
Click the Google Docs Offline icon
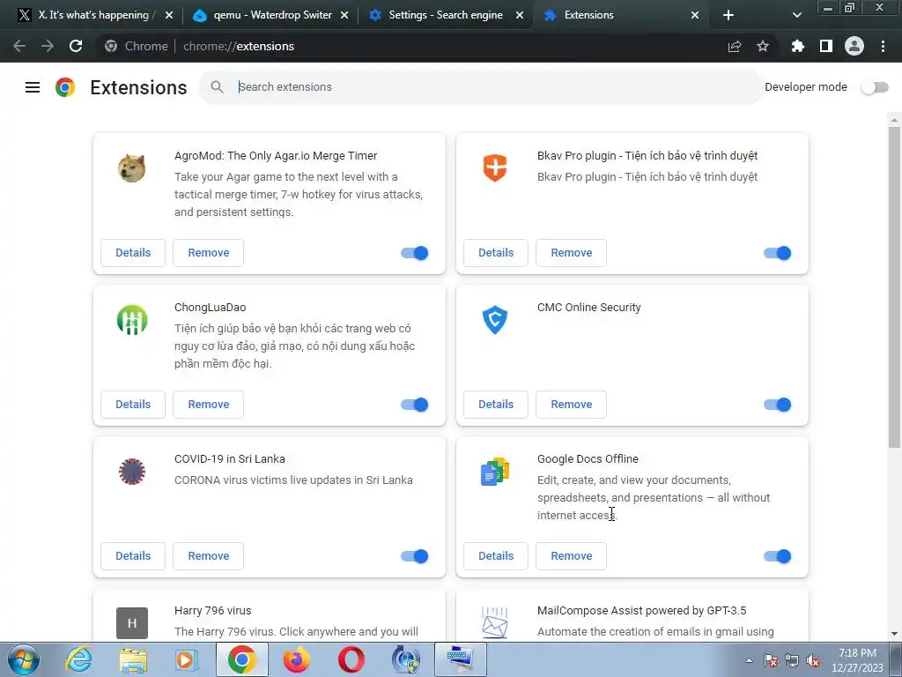pos(495,472)
